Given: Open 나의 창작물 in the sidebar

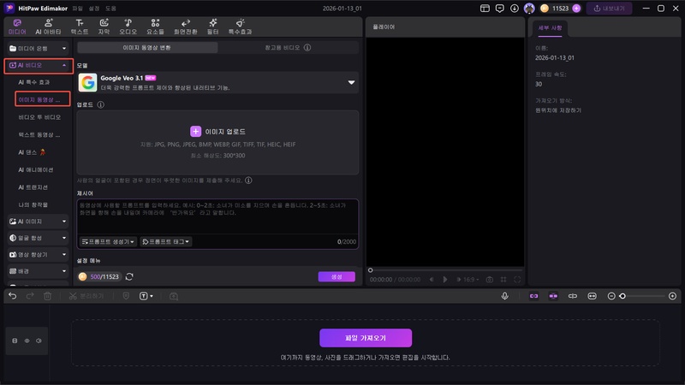Looking at the screenshot, I should click(x=33, y=204).
